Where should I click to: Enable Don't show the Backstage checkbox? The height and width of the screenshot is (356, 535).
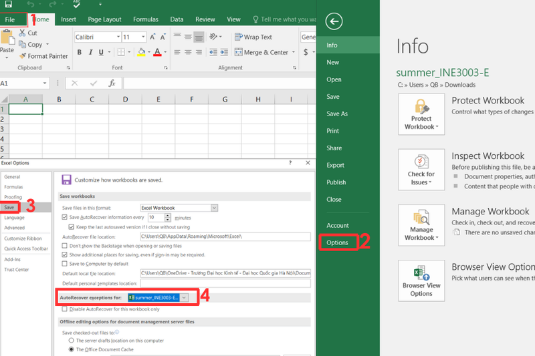tap(64, 246)
